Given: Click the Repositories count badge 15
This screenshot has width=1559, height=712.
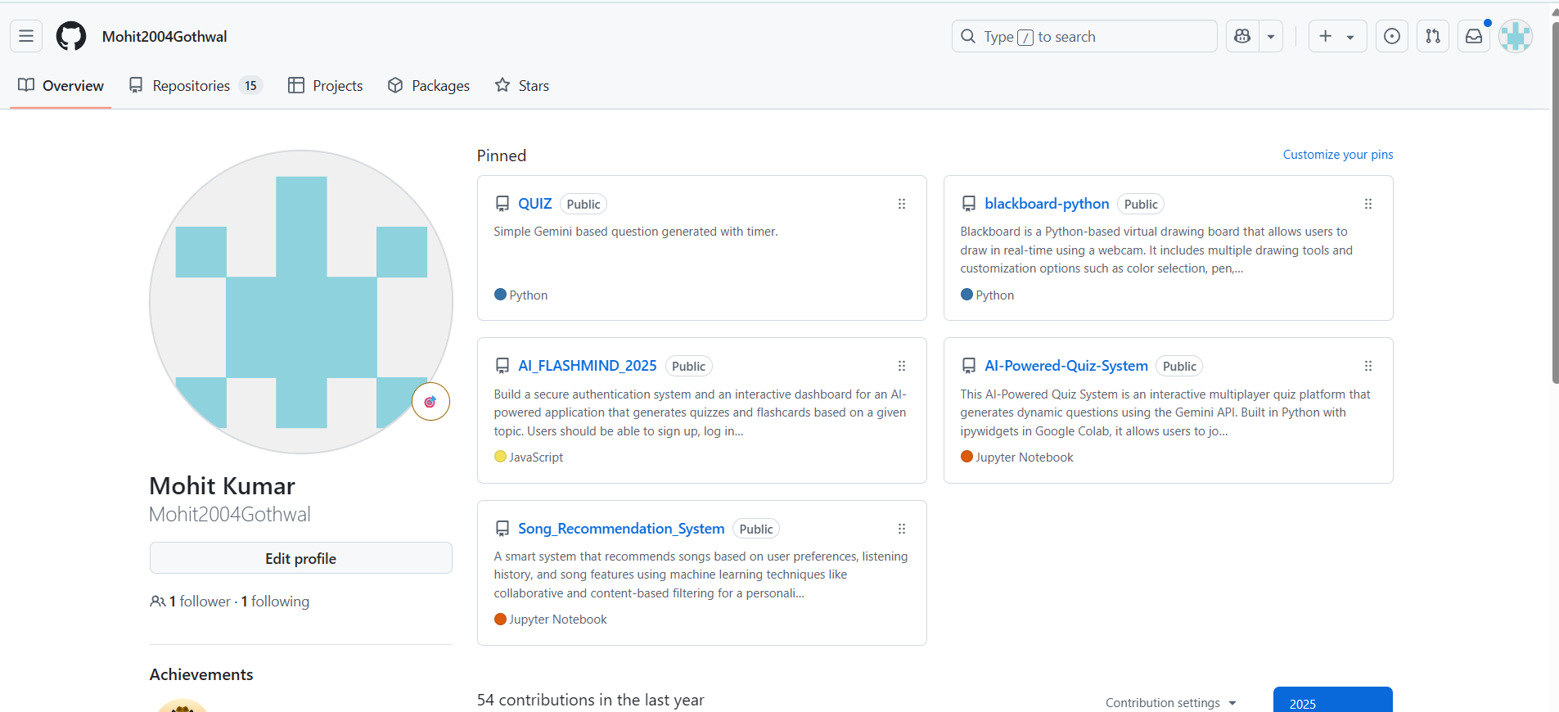Looking at the screenshot, I should [250, 85].
